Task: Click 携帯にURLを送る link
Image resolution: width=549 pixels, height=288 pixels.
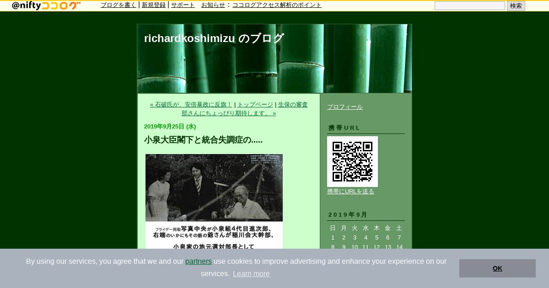Action: pos(350,192)
